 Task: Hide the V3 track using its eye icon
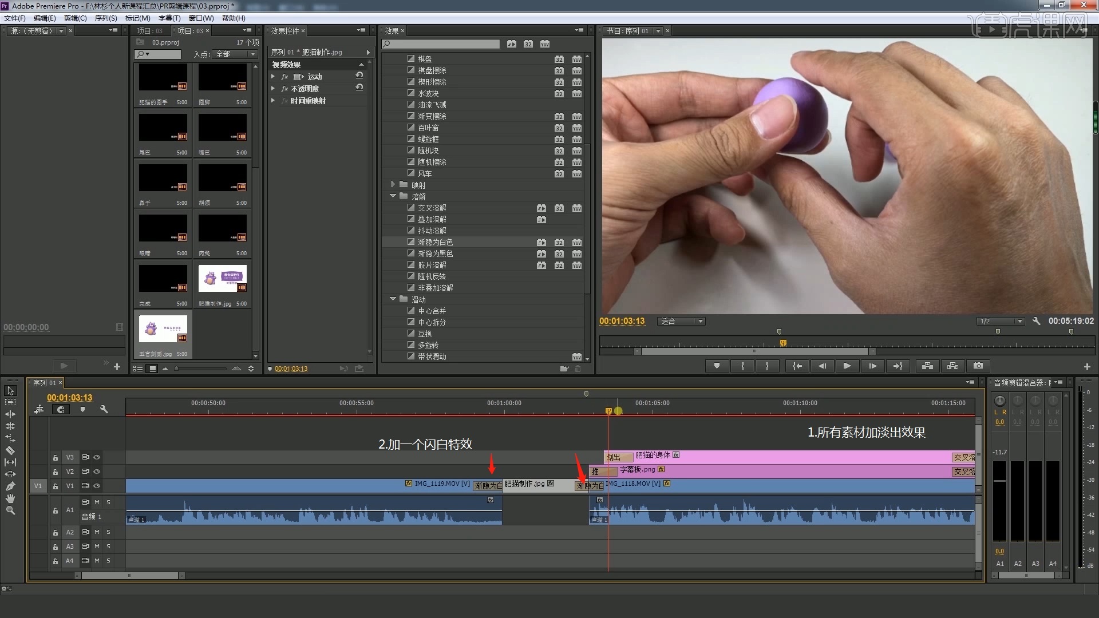click(97, 457)
